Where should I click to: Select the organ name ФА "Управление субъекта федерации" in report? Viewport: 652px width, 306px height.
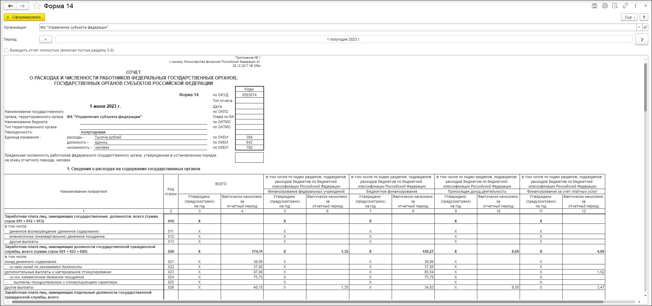click(104, 117)
